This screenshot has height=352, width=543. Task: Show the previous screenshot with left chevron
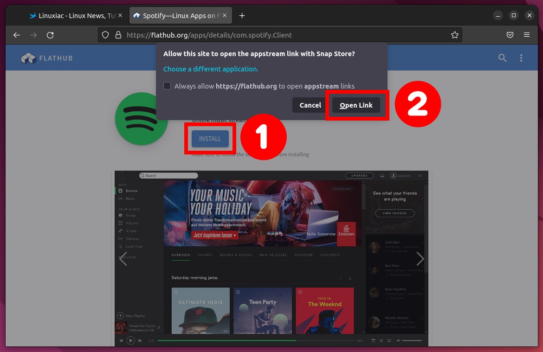click(123, 258)
